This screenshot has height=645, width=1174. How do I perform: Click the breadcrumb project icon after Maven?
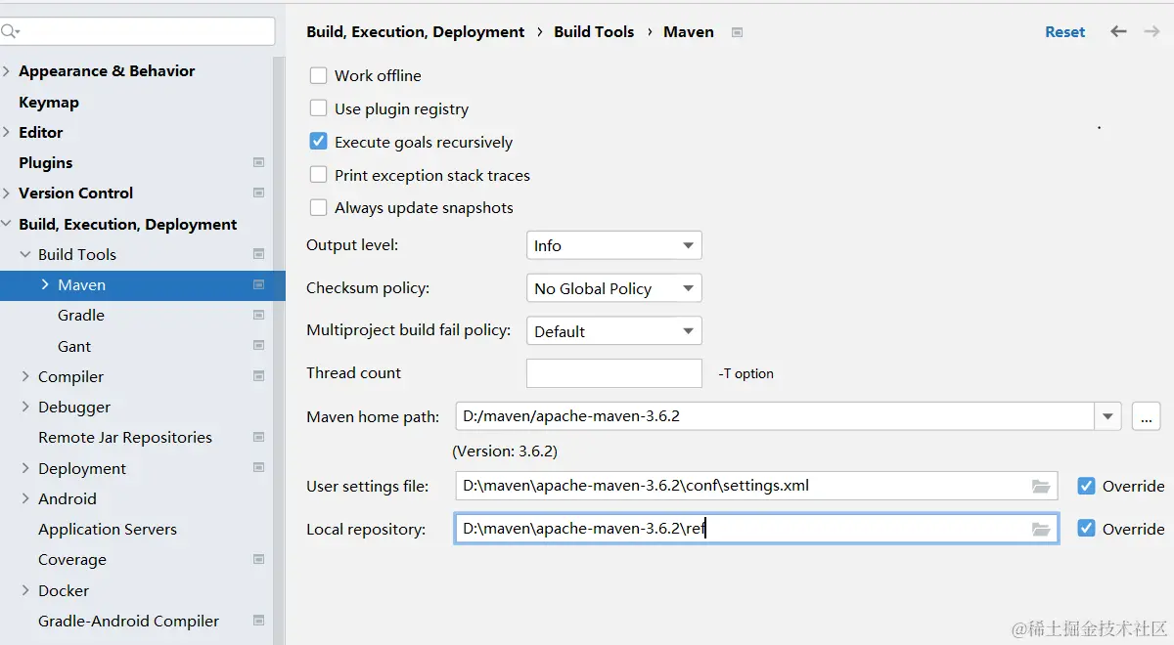[x=738, y=32]
